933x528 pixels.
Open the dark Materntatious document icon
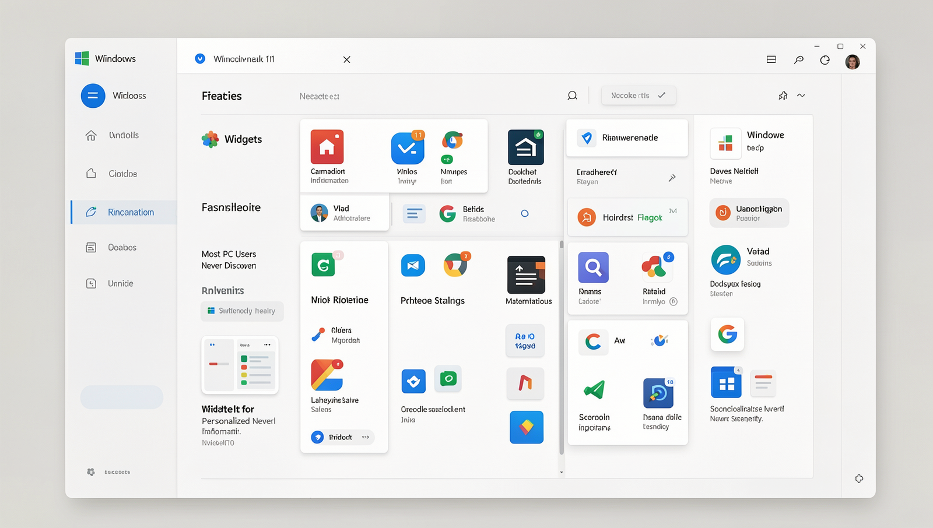[x=526, y=274]
